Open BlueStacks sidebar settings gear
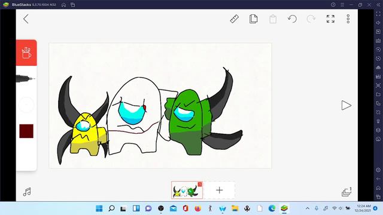 click(378, 170)
